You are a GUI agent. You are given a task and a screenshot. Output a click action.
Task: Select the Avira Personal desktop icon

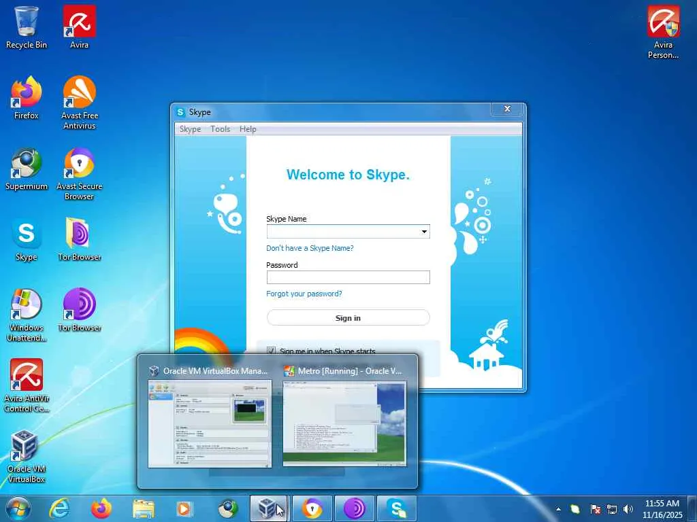(x=663, y=32)
